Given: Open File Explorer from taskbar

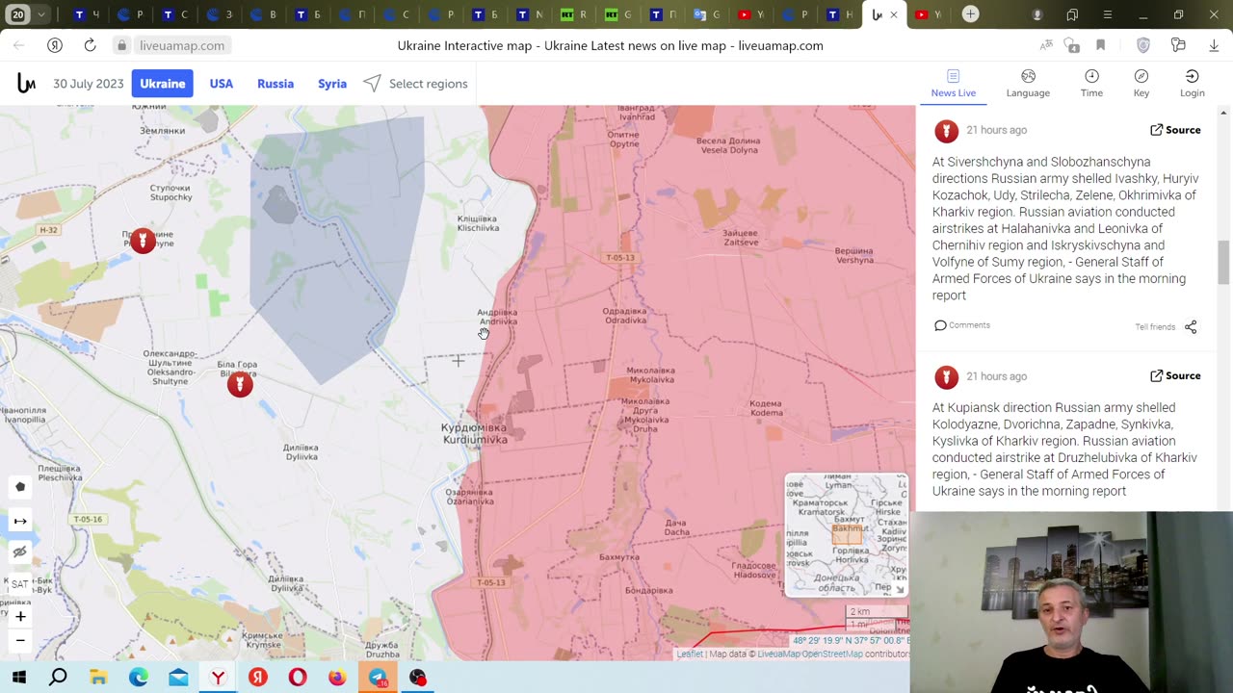Looking at the screenshot, I should pos(98,678).
